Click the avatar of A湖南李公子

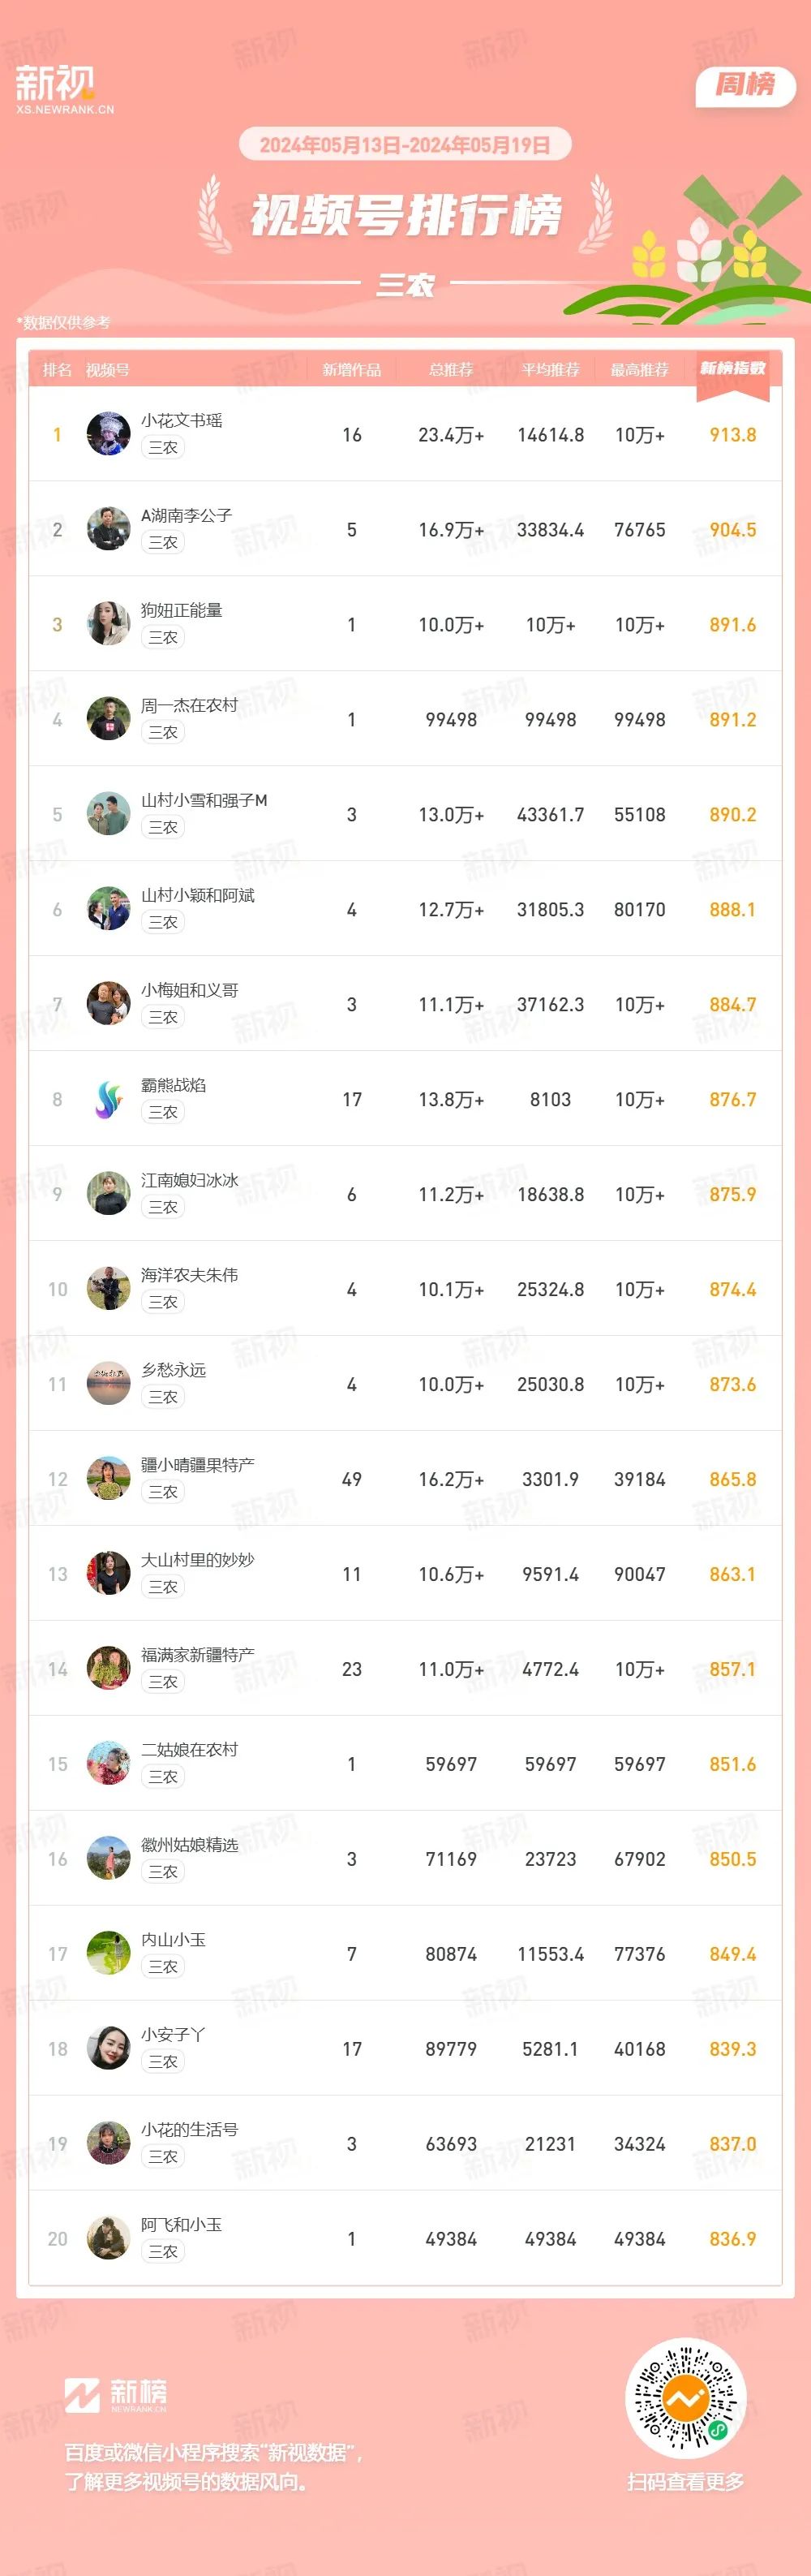click(x=109, y=529)
